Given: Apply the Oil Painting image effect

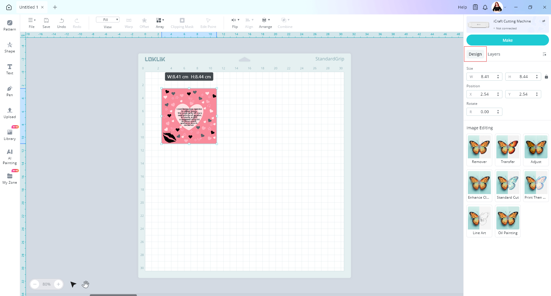Looking at the screenshot, I should pyautogui.click(x=508, y=221).
